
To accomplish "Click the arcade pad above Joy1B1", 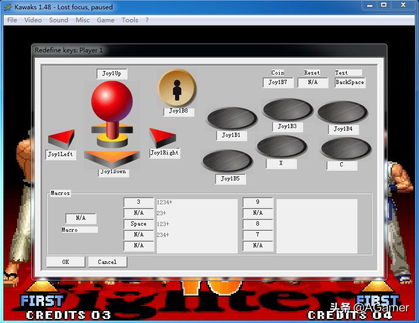I will pos(231,119).
